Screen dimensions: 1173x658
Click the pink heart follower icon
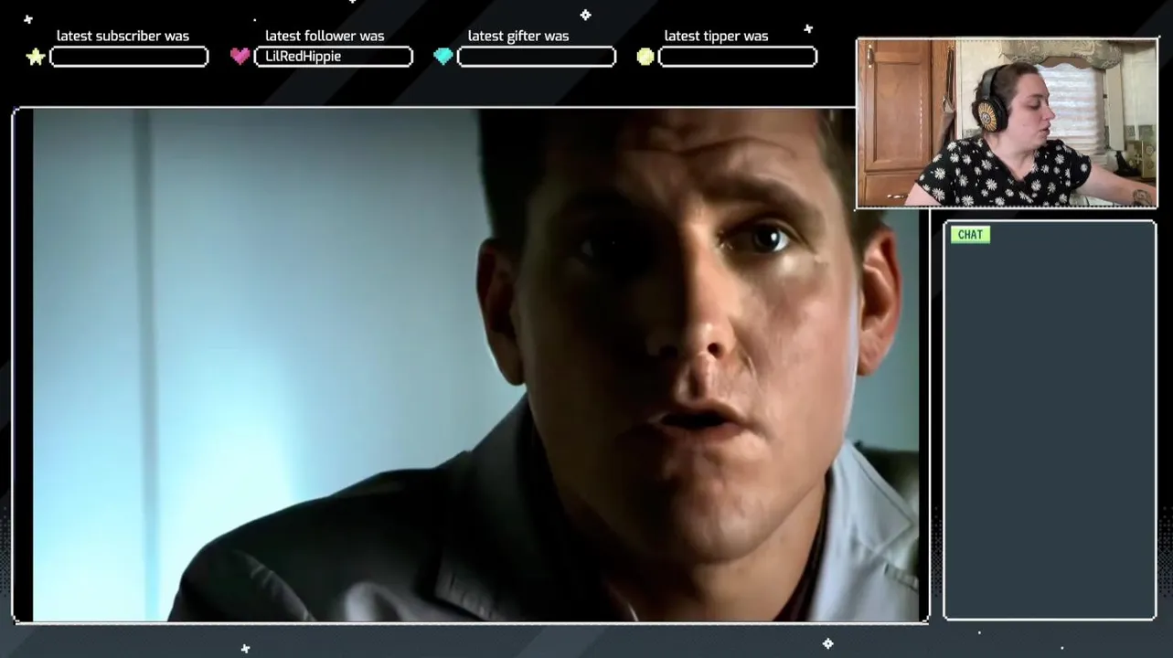[x=240, y=57]
